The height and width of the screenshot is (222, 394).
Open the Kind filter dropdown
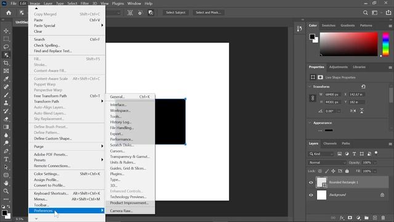321,154
